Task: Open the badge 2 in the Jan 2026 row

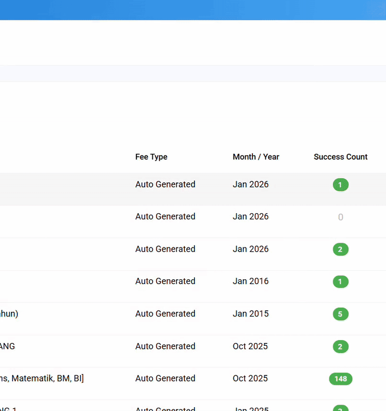Action: pos(340,249)
